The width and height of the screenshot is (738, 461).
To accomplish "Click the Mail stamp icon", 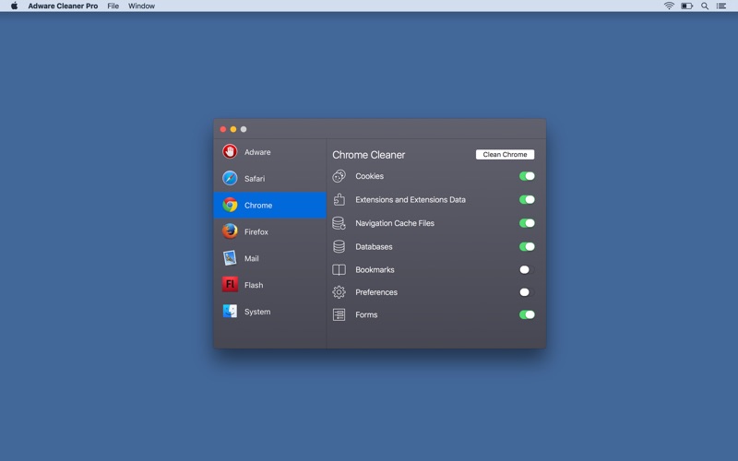I will point(230,258).
